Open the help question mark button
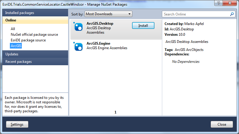This screenshot has width=239, height=134. coord(219,3)
